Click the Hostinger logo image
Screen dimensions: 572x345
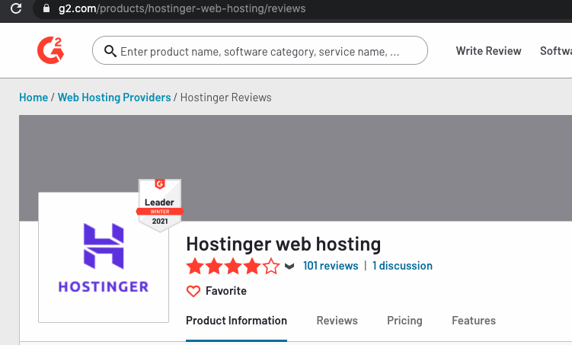(104, 257)
